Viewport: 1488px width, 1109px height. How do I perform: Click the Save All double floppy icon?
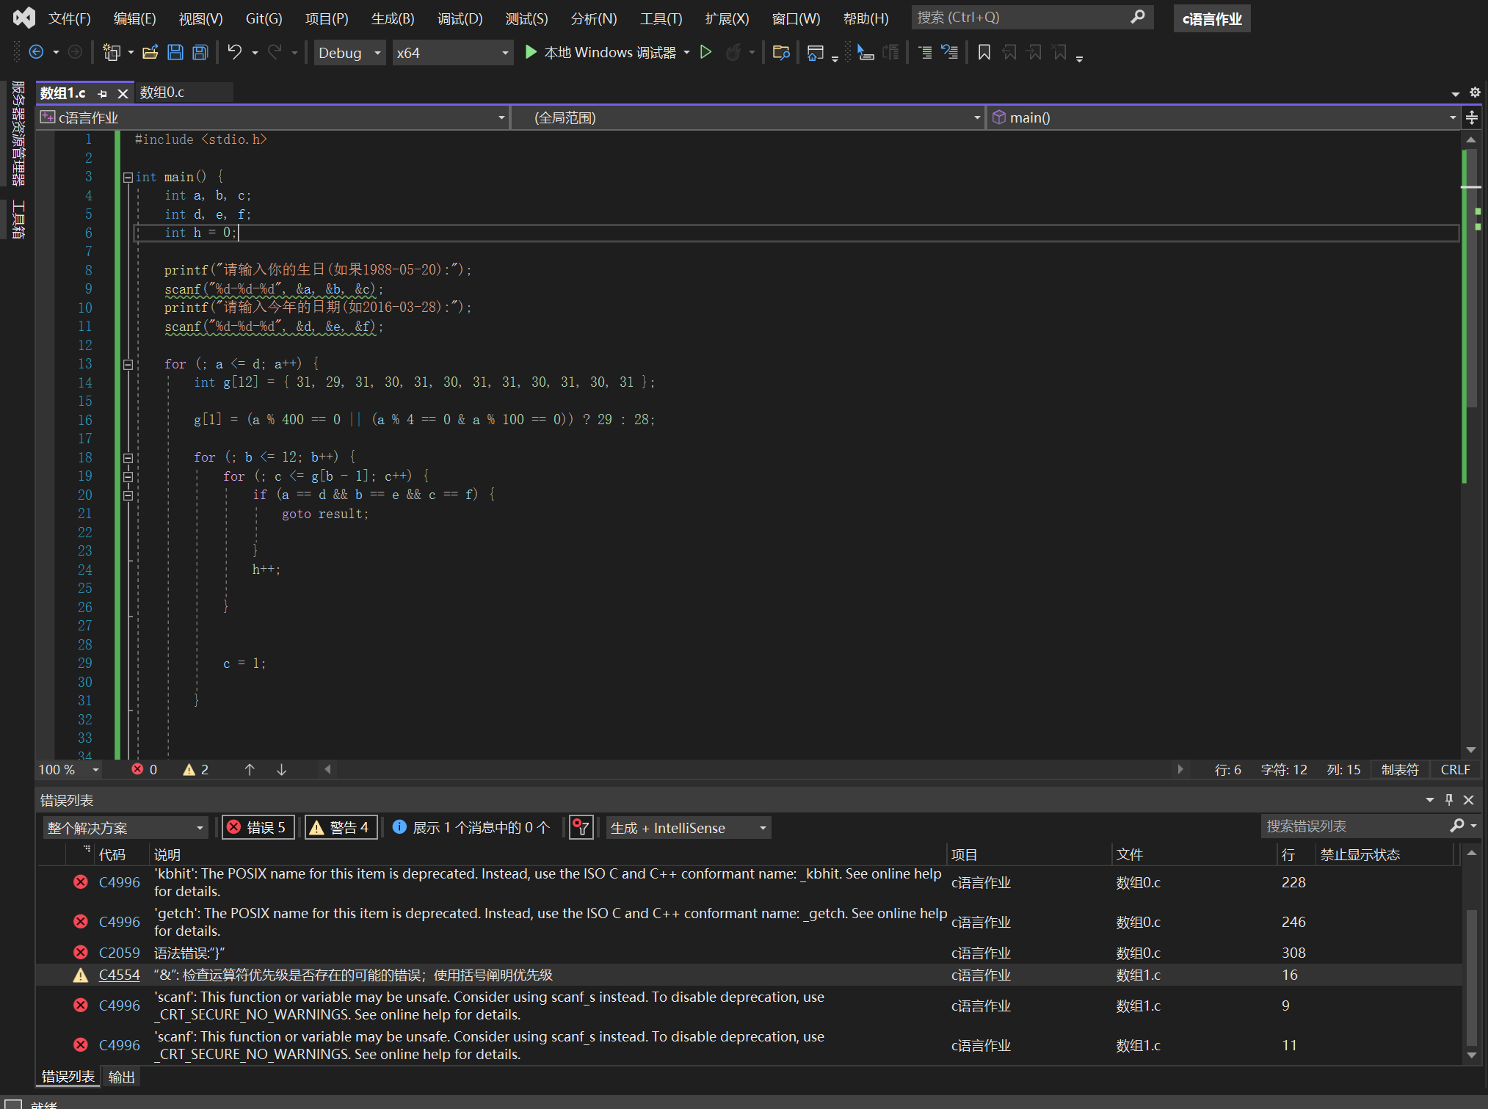(200, 52)
